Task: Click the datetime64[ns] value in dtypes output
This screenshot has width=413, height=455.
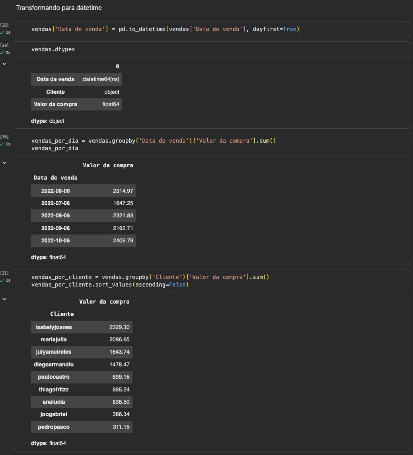Action: point(101,79)
